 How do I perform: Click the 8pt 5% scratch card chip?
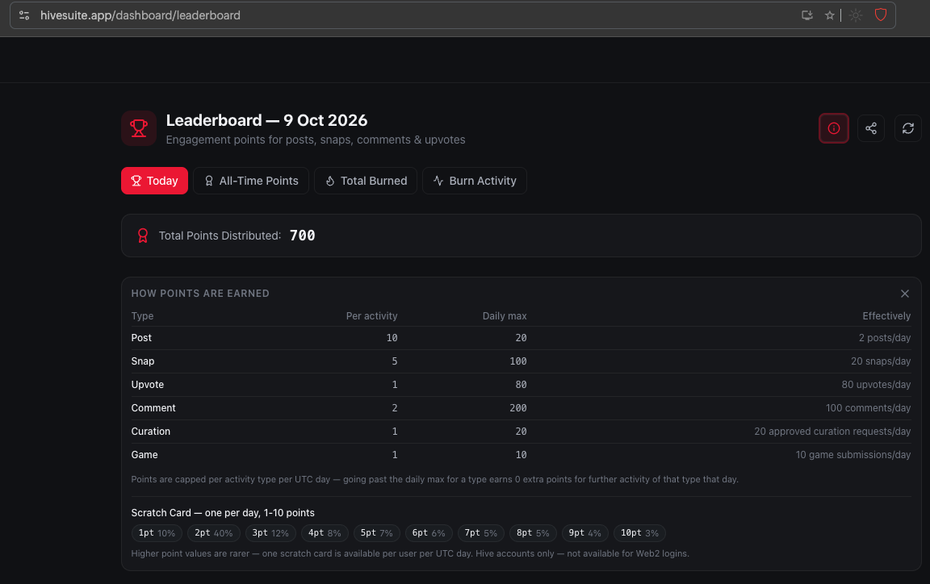pos(533,533)
